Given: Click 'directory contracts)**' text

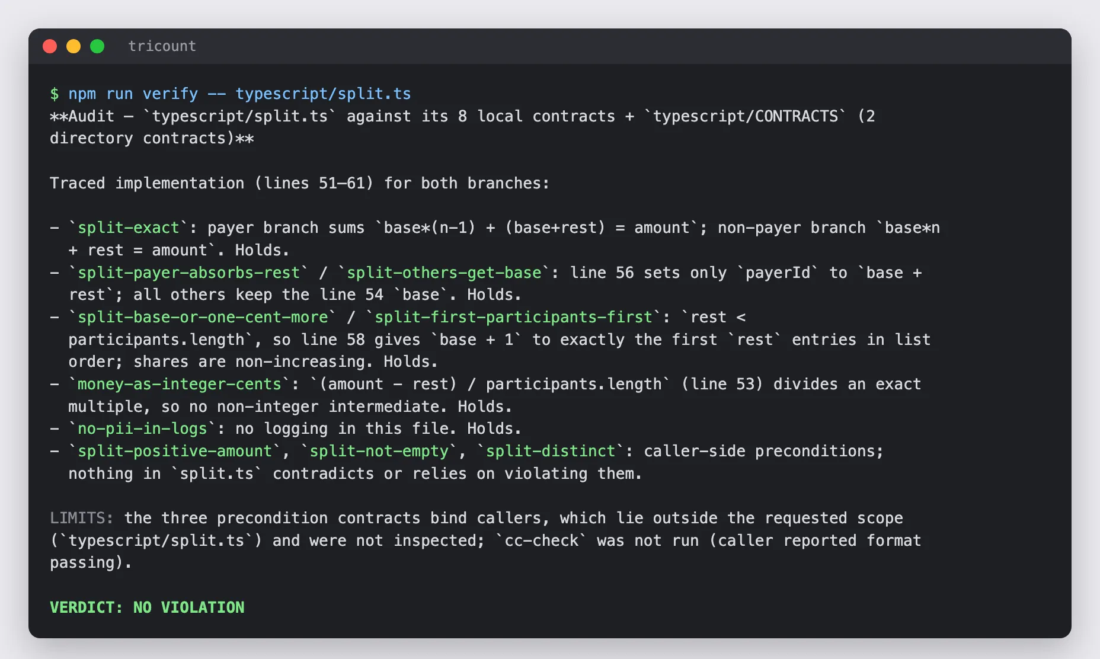Looking at the screenshot, I should pyautogui.click(x=152, y=138).
